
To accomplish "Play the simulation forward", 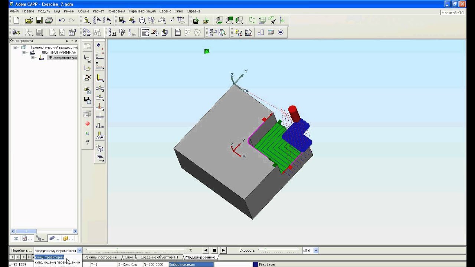I will click(x=223, y=251).
